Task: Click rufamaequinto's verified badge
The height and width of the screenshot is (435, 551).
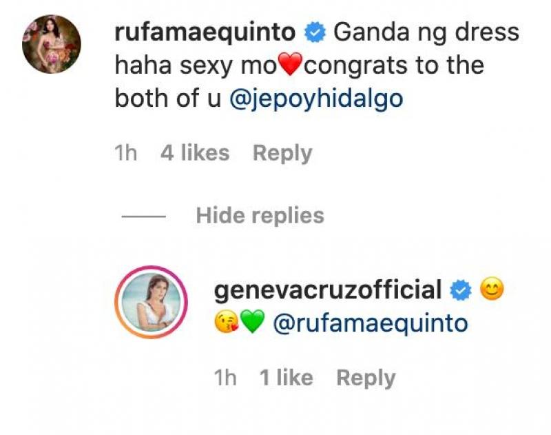Action: tap(315, 30)
